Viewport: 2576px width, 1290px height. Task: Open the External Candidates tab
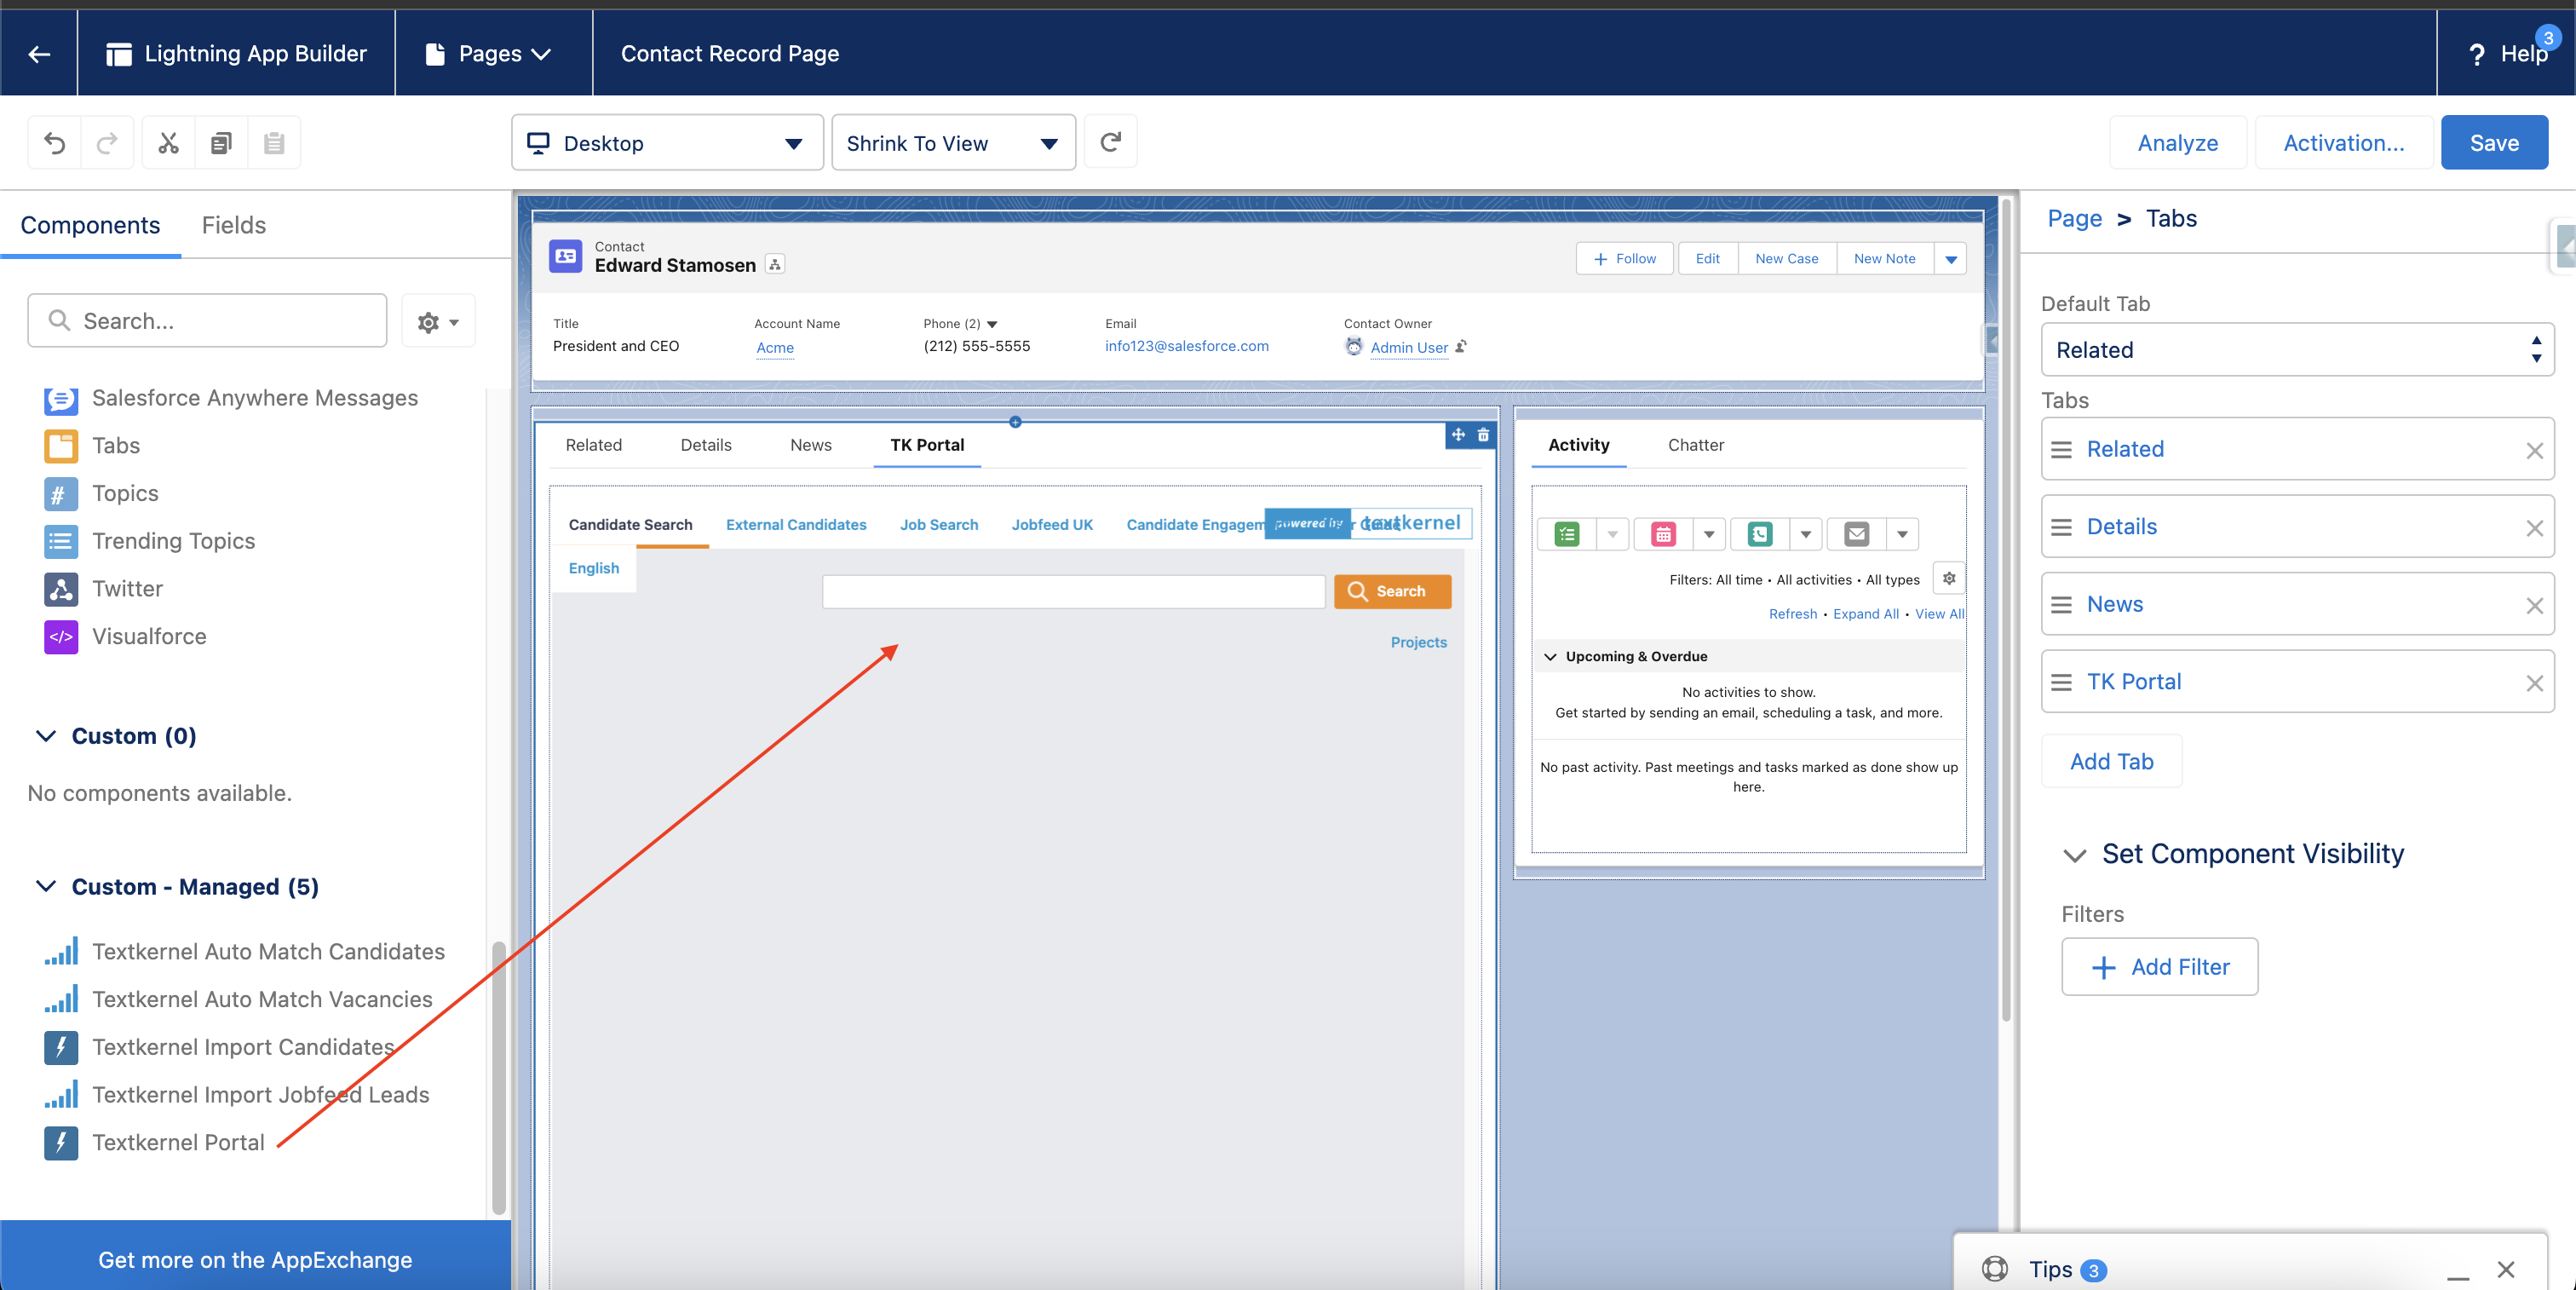pyautogui.click(x=795, y=525)
